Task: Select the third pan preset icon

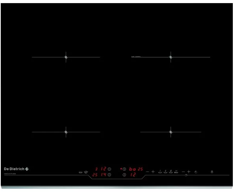Action: (x=171, y=172)
